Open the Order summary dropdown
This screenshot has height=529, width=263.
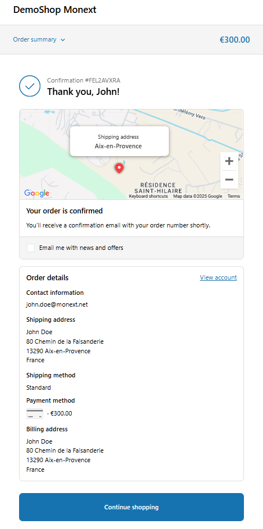click(39, 39)
